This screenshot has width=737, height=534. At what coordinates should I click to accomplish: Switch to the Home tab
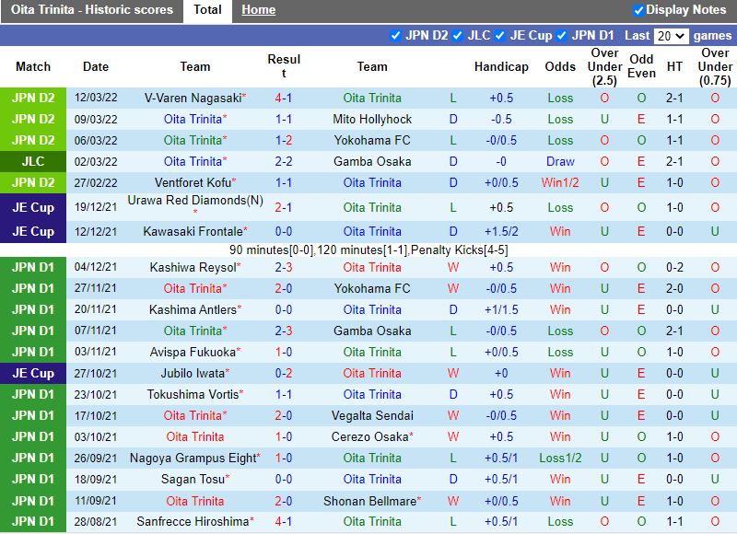258,10
